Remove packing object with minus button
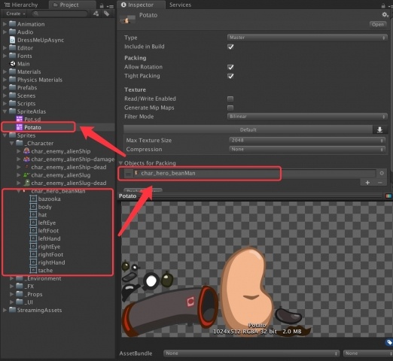The image size is (393, 361). [380, 183]
